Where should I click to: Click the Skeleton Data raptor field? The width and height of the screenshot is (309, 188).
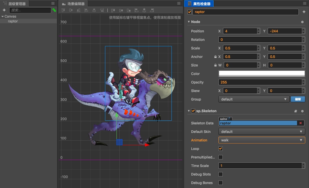(258, 123)
